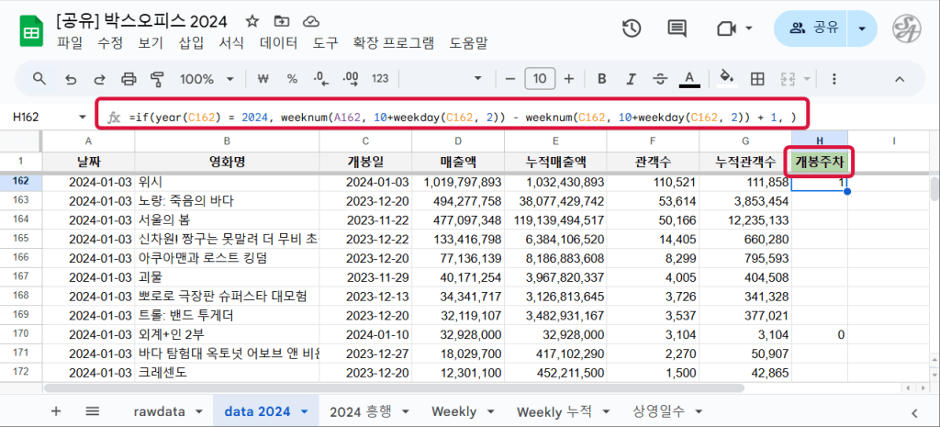This screenshot has width=940, height=427.
Task: Click the 공유 share button
Action: [x=811, y=28]
